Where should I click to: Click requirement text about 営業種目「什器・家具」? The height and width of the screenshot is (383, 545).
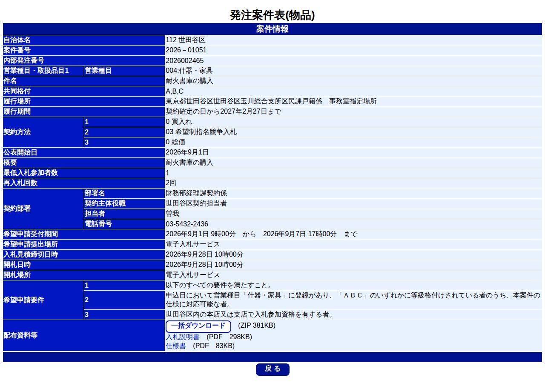click(x=353, y=300)
